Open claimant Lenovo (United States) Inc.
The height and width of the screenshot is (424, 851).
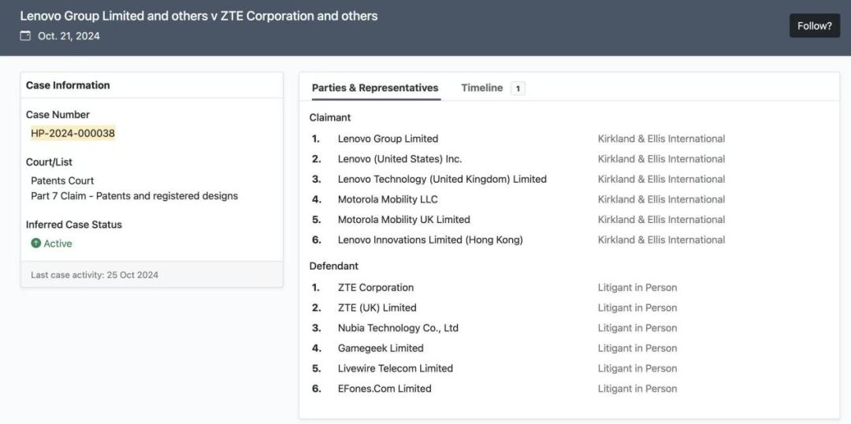399,159
